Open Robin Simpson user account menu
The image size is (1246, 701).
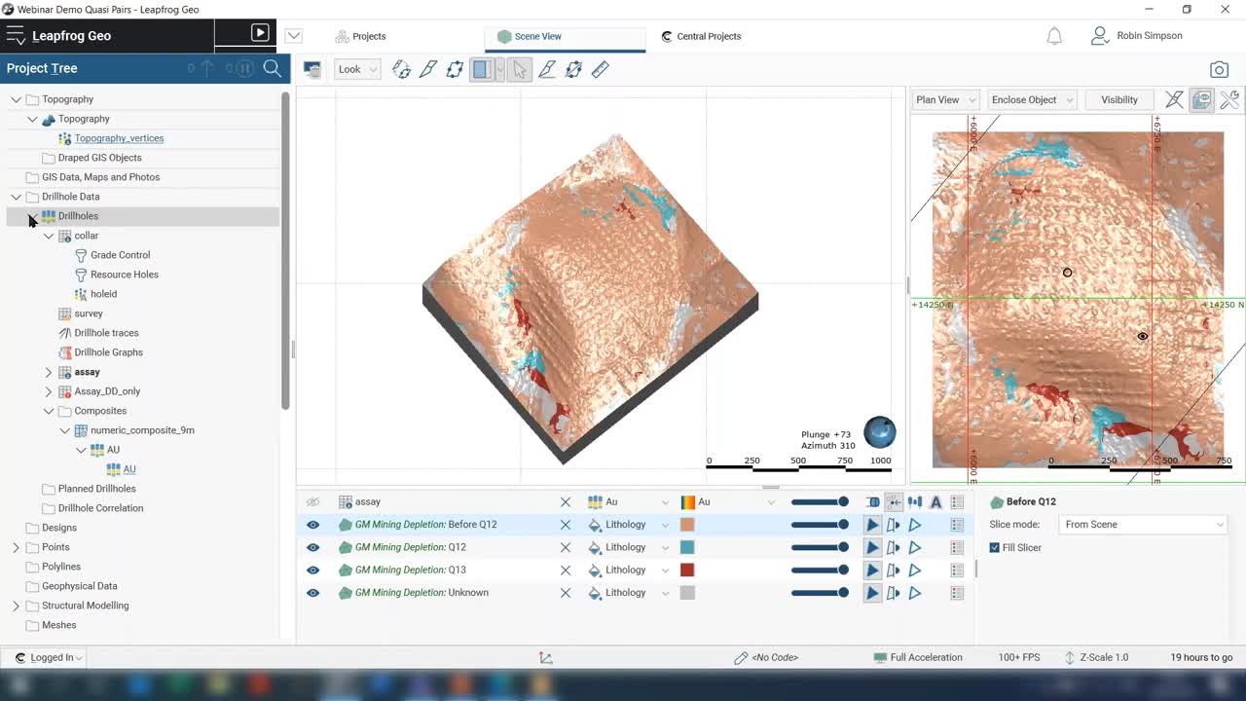point(1136,36)
